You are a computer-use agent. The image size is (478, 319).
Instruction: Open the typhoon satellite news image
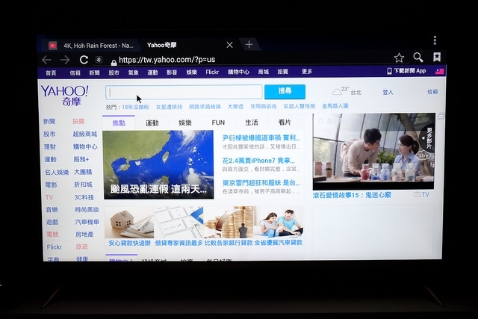(158, 164)
